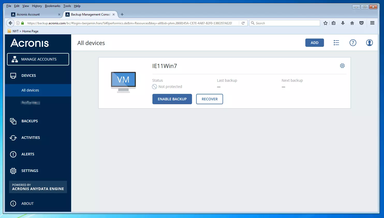
Task: Open the View menu
Action: [26, 6]
